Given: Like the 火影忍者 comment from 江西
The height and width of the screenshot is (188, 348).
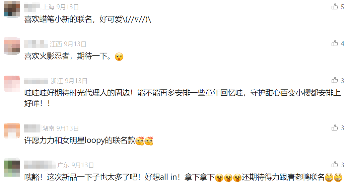Looking at the screenshot, I should click(335, 43).
